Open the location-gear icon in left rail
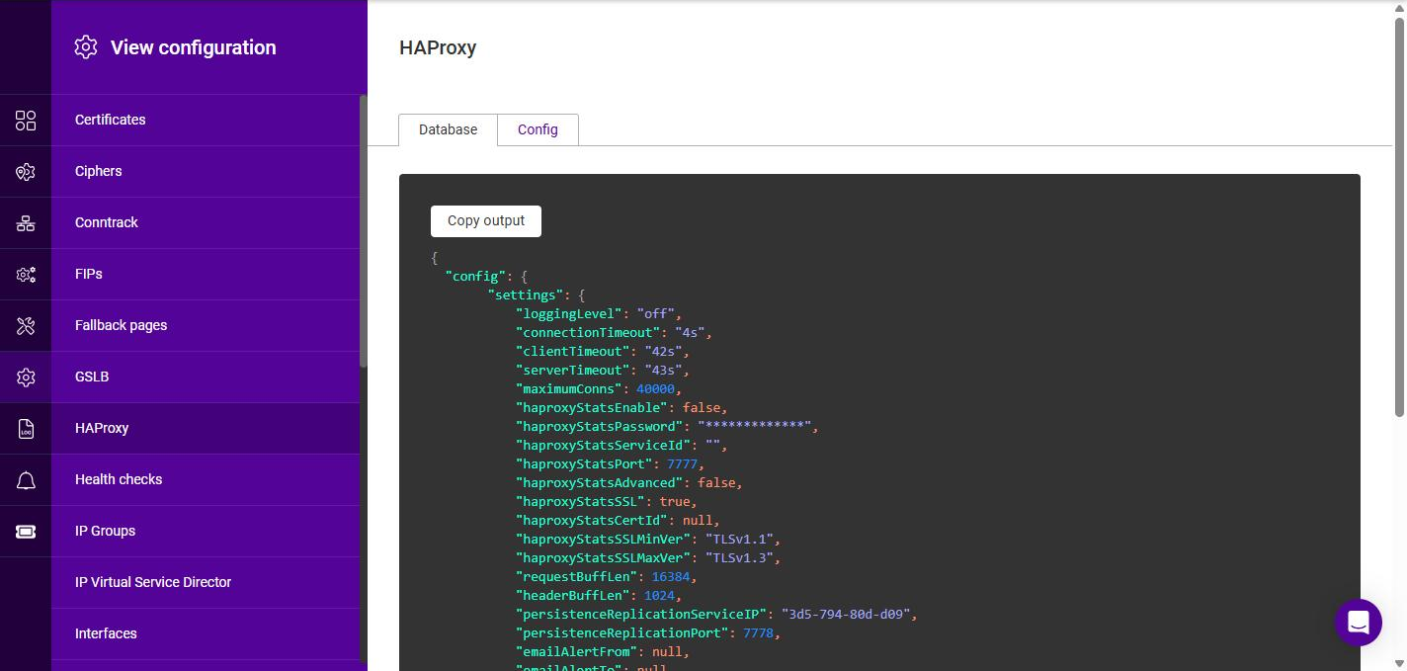The width and height of the screenshot is (1407, 671). point(26,172)
